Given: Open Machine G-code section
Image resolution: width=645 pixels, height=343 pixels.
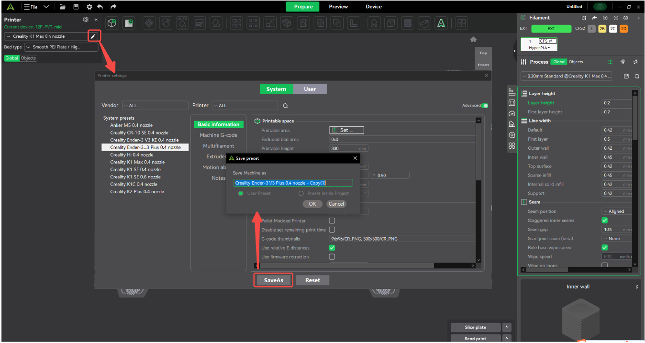Looking at the screenshot, I should 218,135.
